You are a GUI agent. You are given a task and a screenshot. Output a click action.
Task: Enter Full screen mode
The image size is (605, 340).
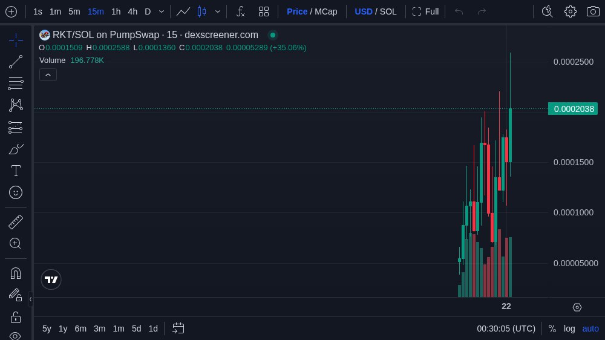click(x=425, y=11)
